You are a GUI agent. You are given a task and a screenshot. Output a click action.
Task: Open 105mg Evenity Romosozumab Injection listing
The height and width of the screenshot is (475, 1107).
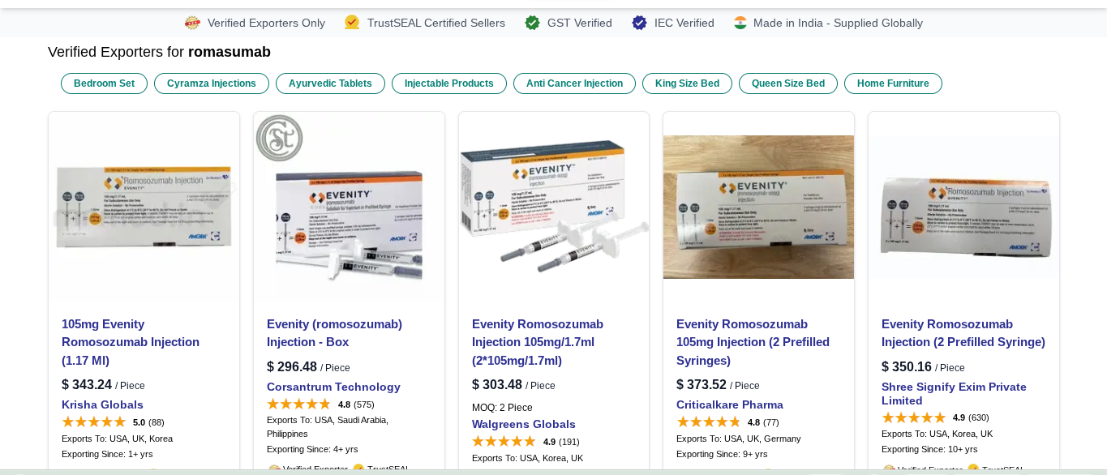click(x=131, y=342)
